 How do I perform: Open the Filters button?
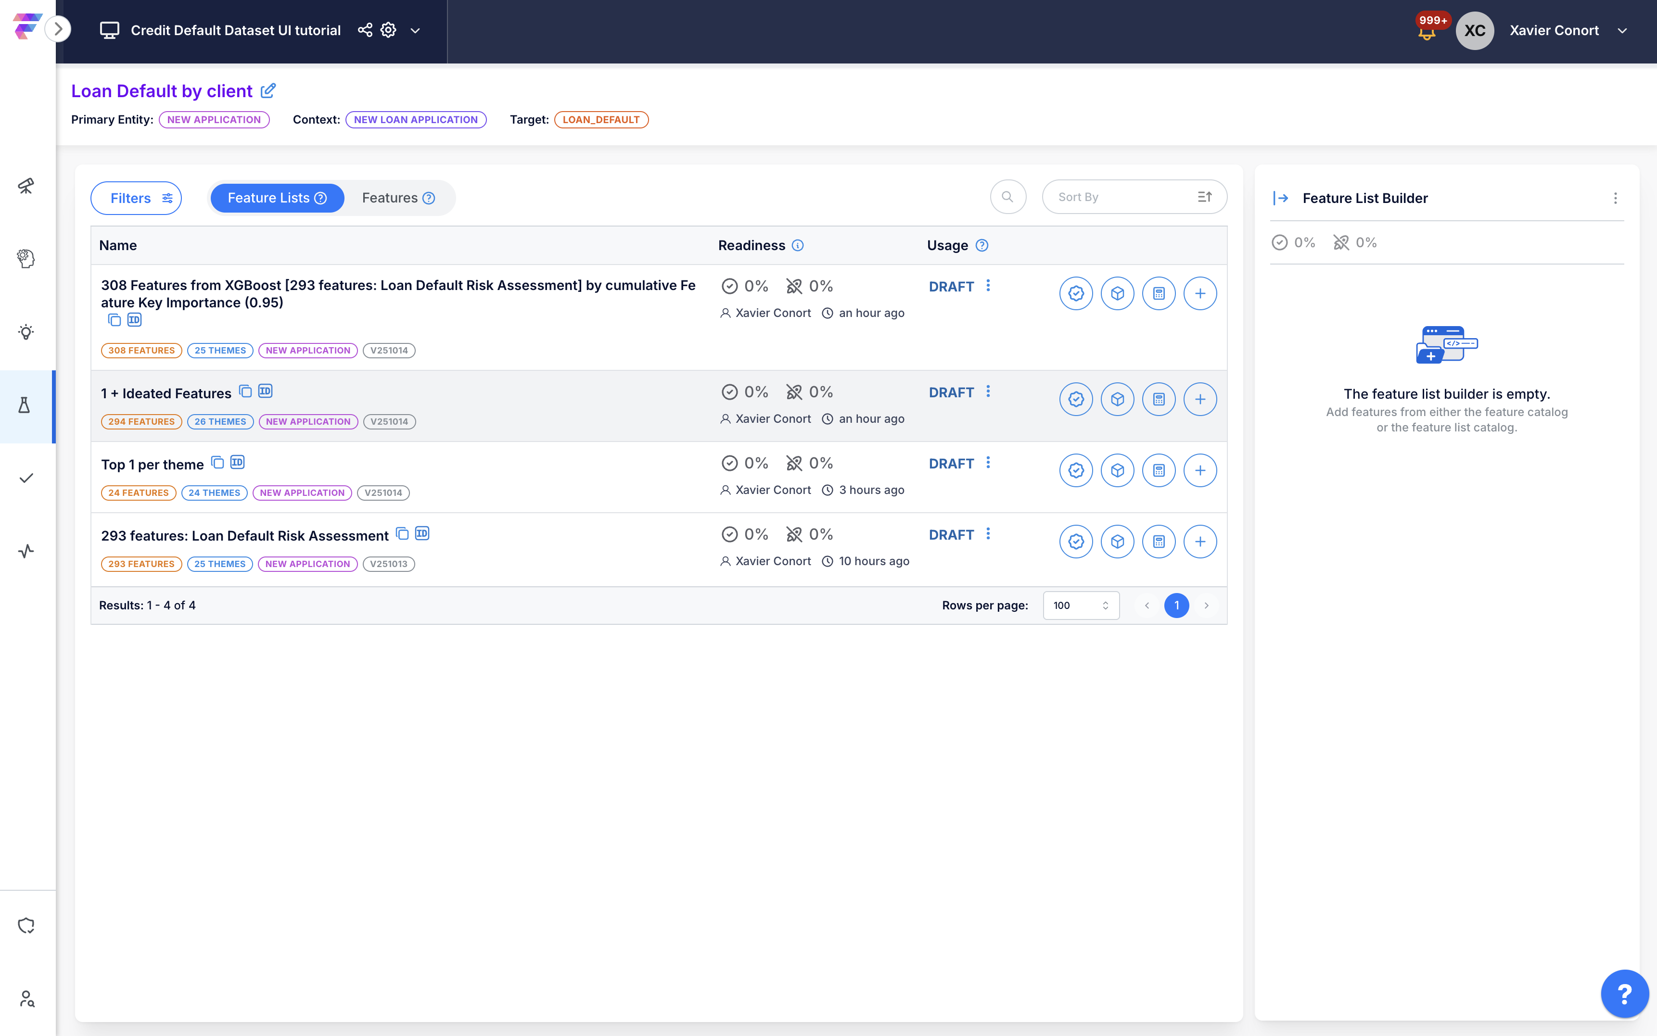(136, 198)
